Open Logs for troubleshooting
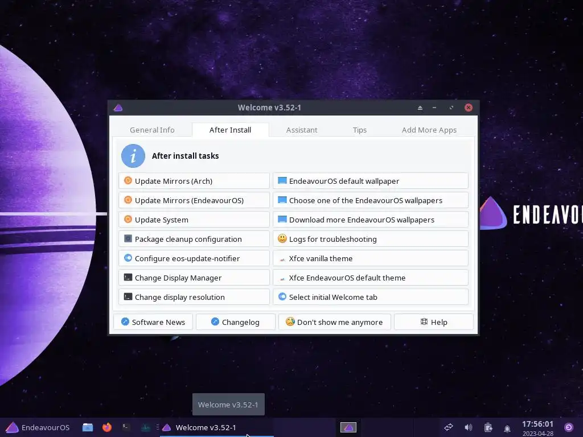 tap(370, 239)
